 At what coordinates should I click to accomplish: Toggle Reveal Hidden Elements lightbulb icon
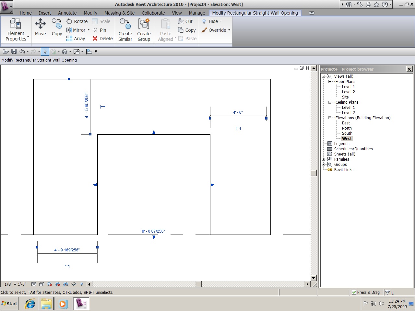(82, 284)
